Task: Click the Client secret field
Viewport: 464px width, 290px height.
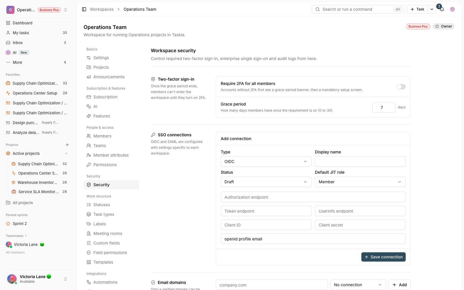Action: [x=360, y=225]
